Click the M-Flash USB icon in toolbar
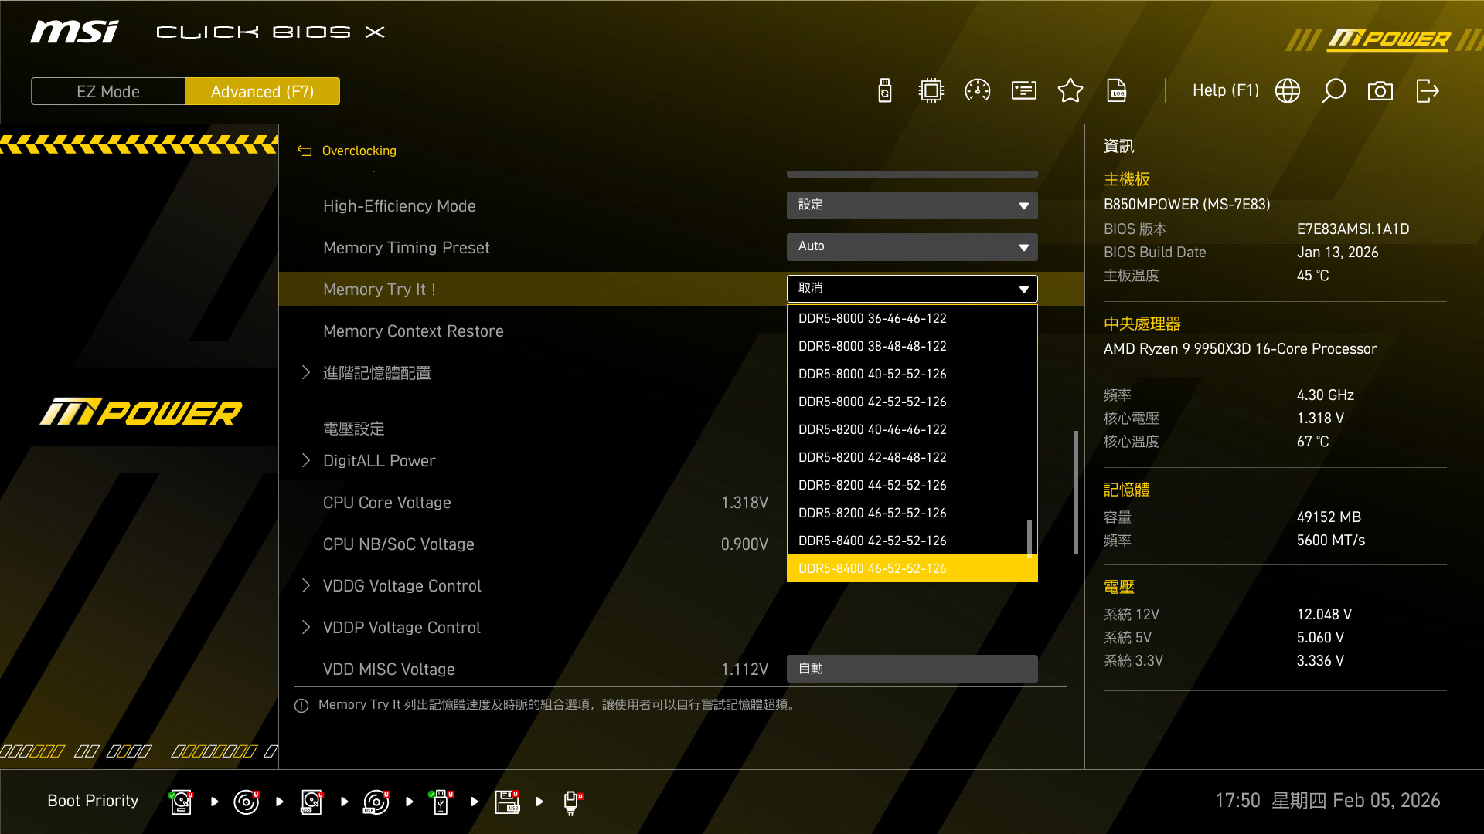1484x834 pixels. pos(885,91)
